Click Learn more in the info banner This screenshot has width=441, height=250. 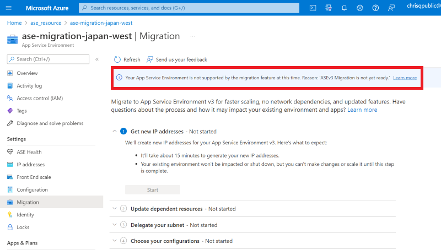pos(405,78)
